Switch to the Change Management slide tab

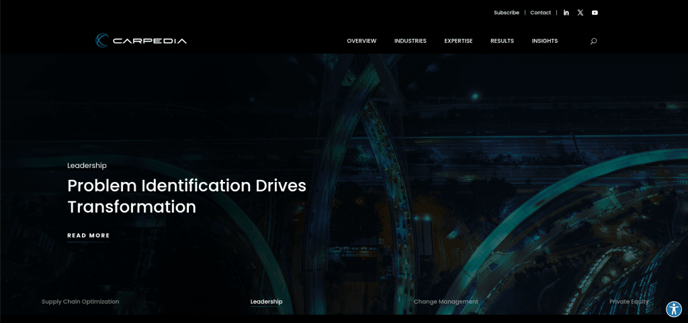446,302
